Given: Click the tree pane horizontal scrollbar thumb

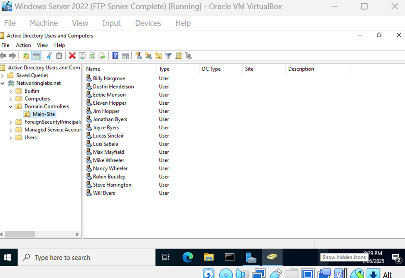Looking at the screenshot, I should click(x=20, y=234).
